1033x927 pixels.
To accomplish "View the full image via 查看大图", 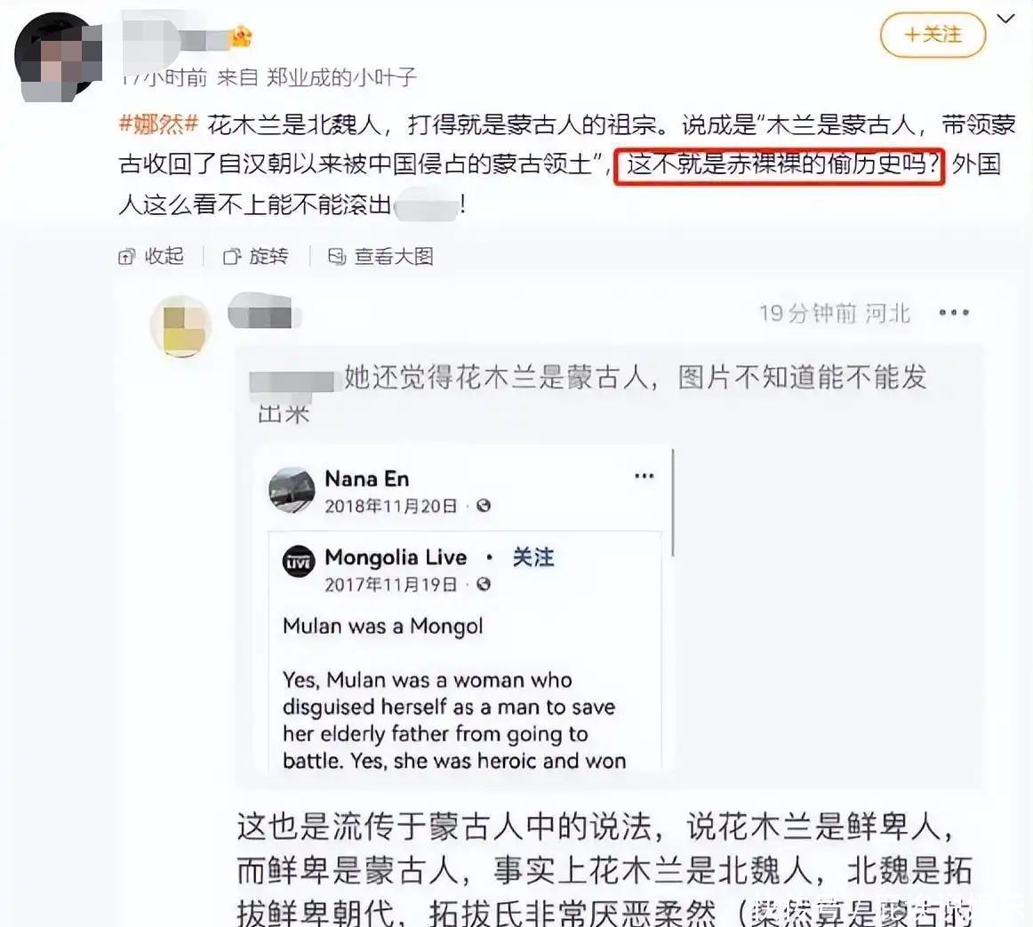I will (x=394, y=256).
